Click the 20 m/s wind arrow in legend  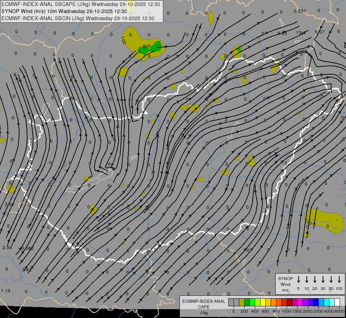click(315, 279)
